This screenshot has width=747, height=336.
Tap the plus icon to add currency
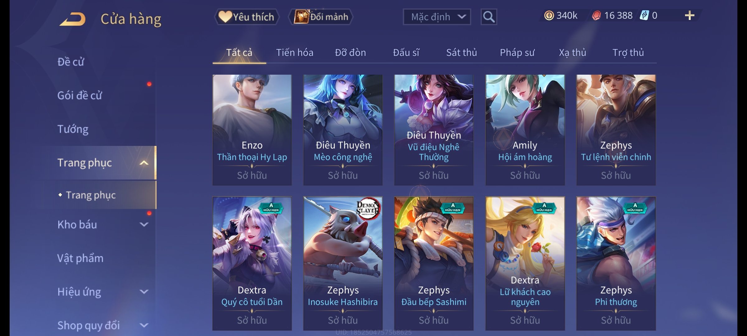tap(689, 16)
